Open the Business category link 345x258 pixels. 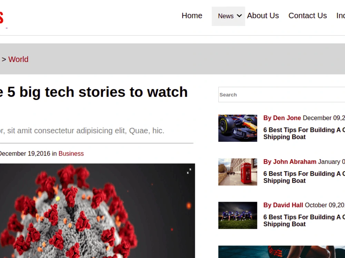(x=71, y=153)
